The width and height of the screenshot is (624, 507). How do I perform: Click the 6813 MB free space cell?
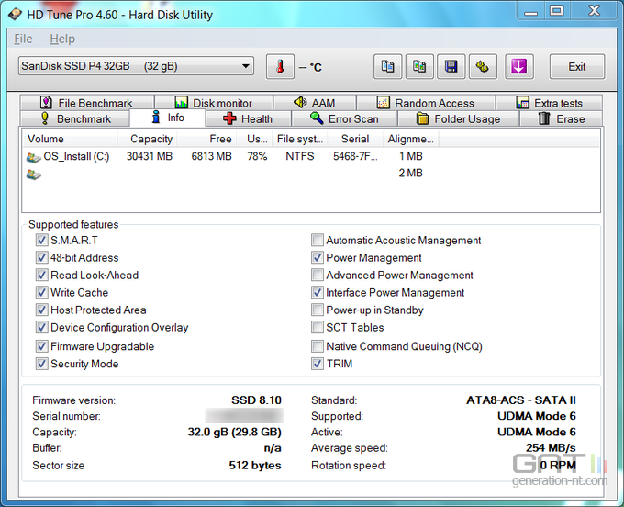click(x=211, y=156)
